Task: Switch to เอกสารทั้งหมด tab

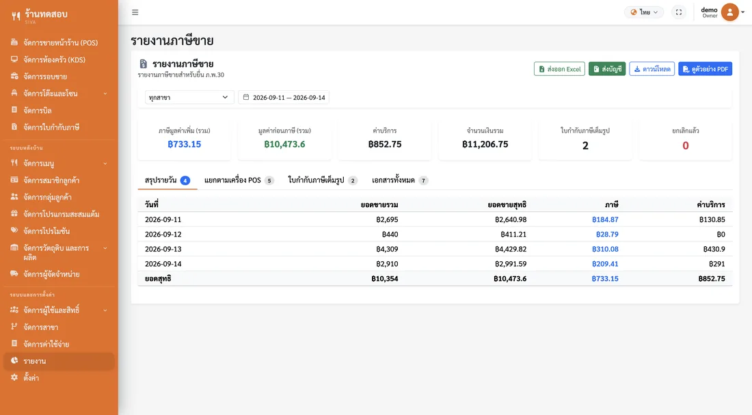Action: (399, 180)
